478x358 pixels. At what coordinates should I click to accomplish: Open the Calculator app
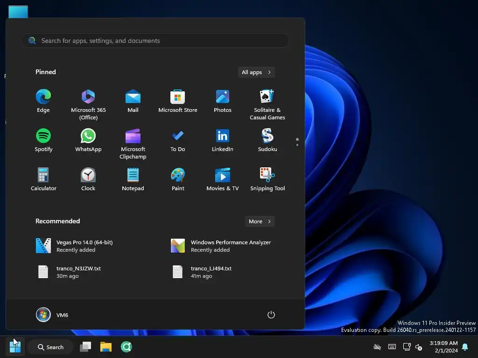pyautogui.click(x=43, y=179)
